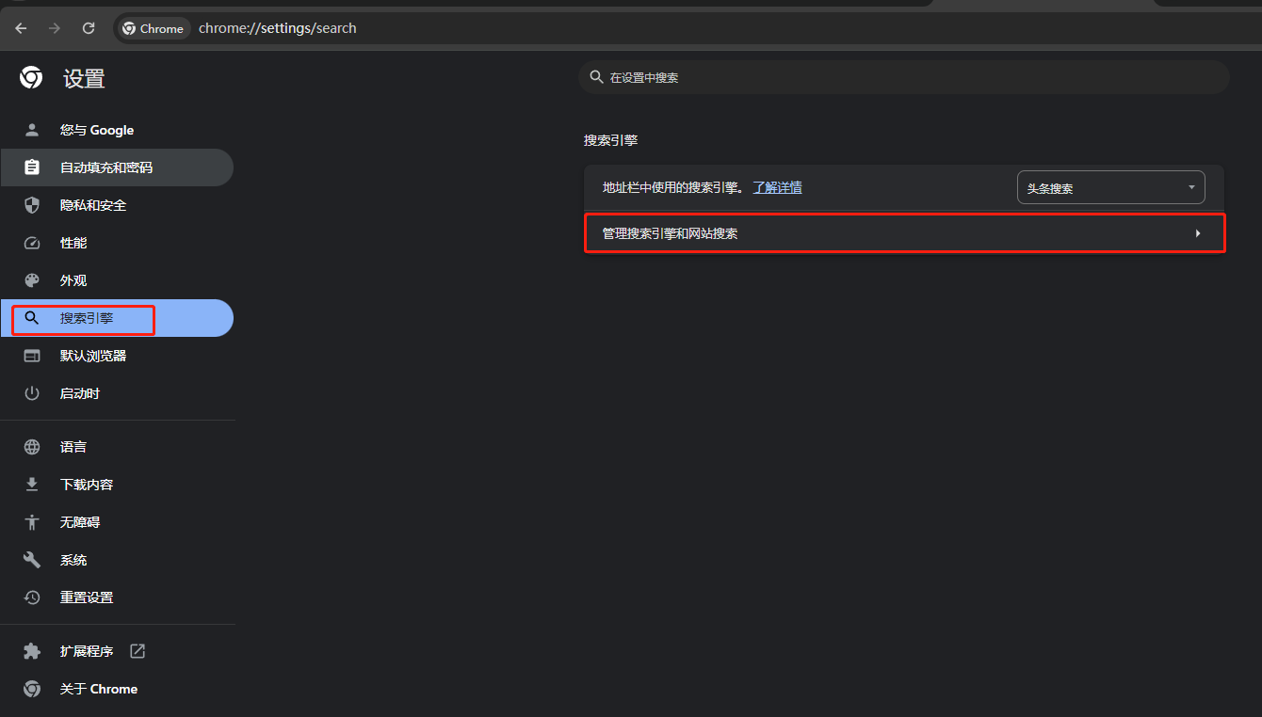Viewport: 1262px width, 717px height.
Task: Open the 头条搜索 search engine dropdown
Action: tap(1110, 187)
